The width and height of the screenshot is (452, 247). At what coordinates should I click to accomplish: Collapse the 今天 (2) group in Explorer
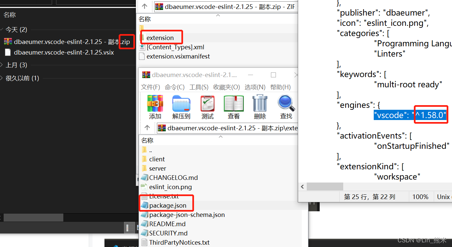[2, 29]
